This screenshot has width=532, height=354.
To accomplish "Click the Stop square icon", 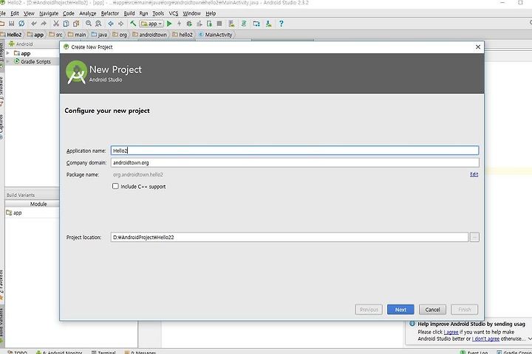I will coord(219,24).
